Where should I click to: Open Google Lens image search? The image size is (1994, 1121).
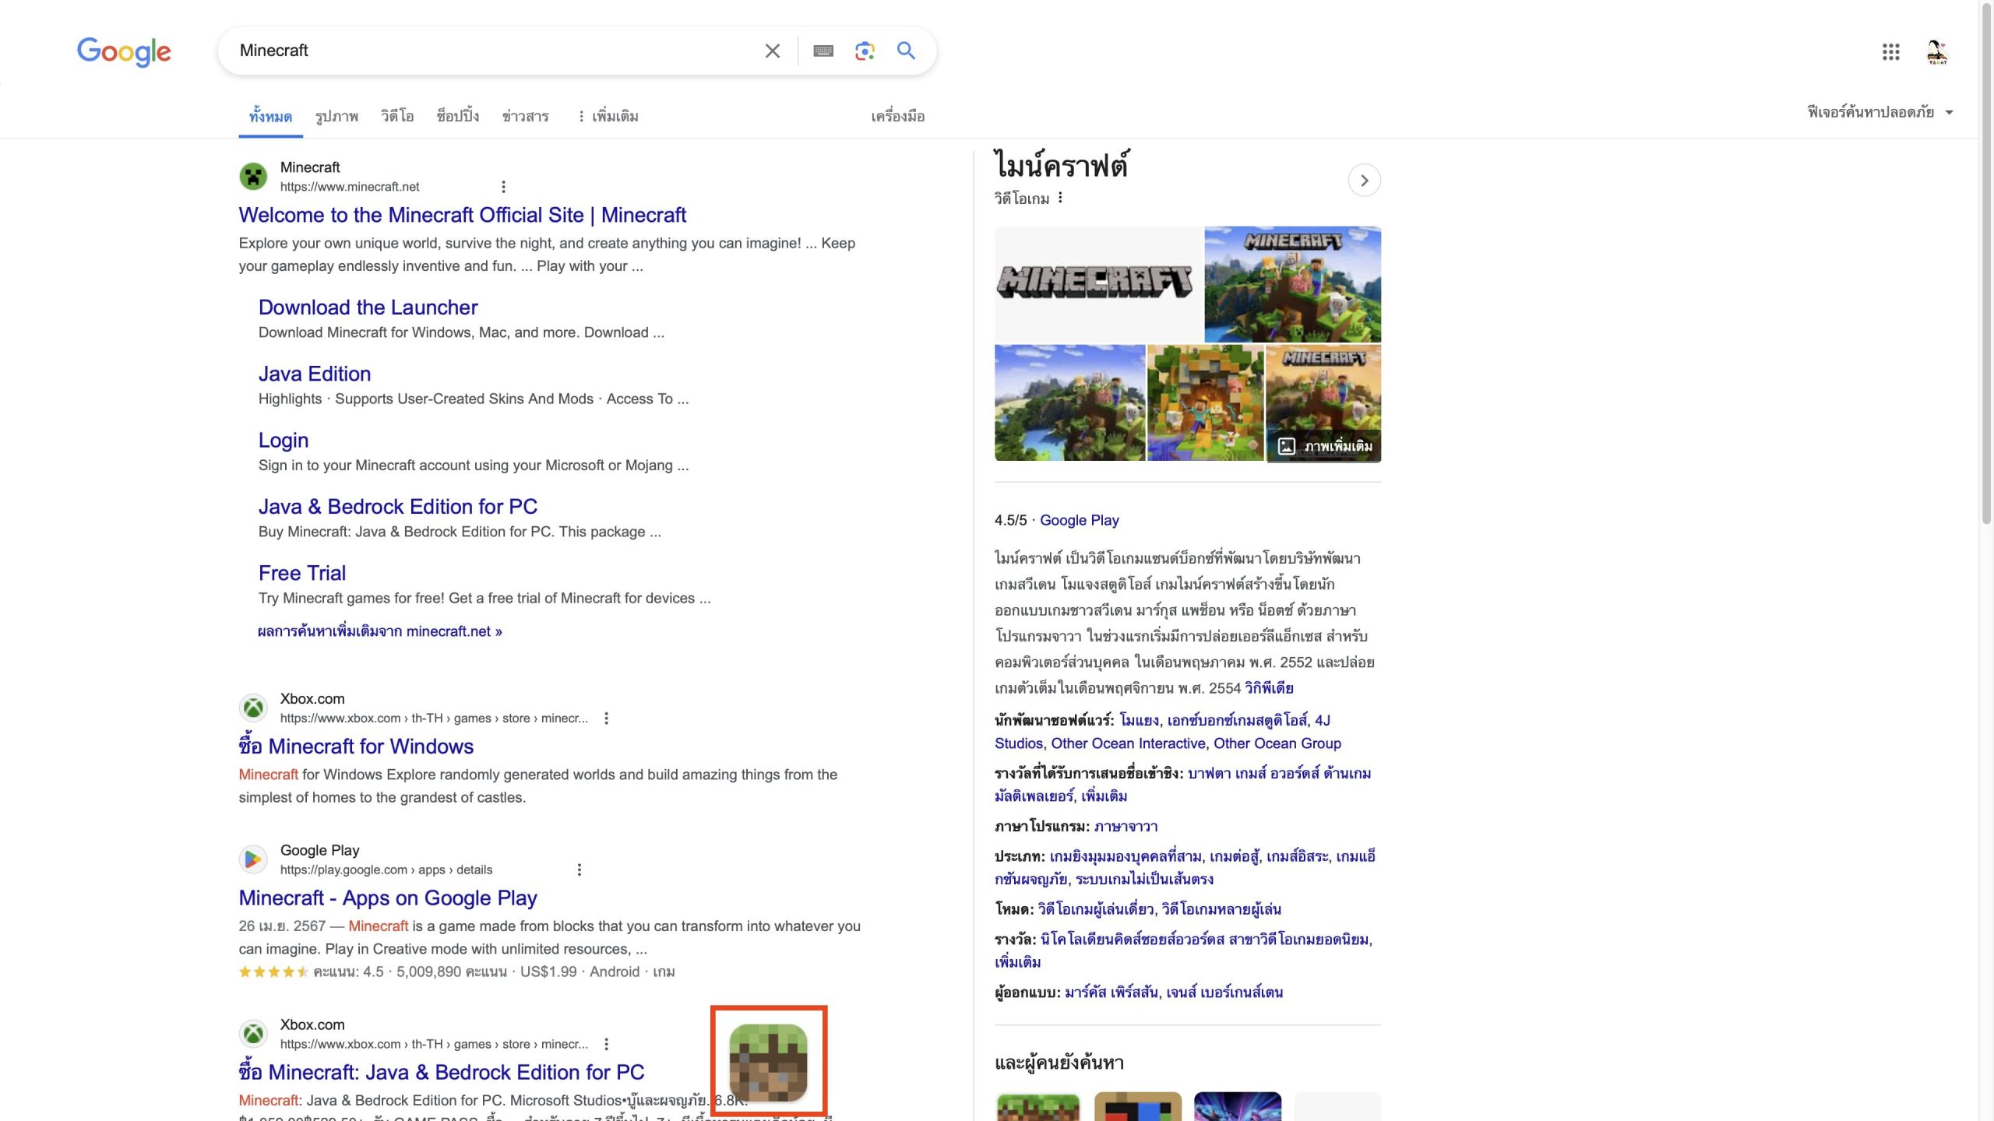[x=865, y=50]
